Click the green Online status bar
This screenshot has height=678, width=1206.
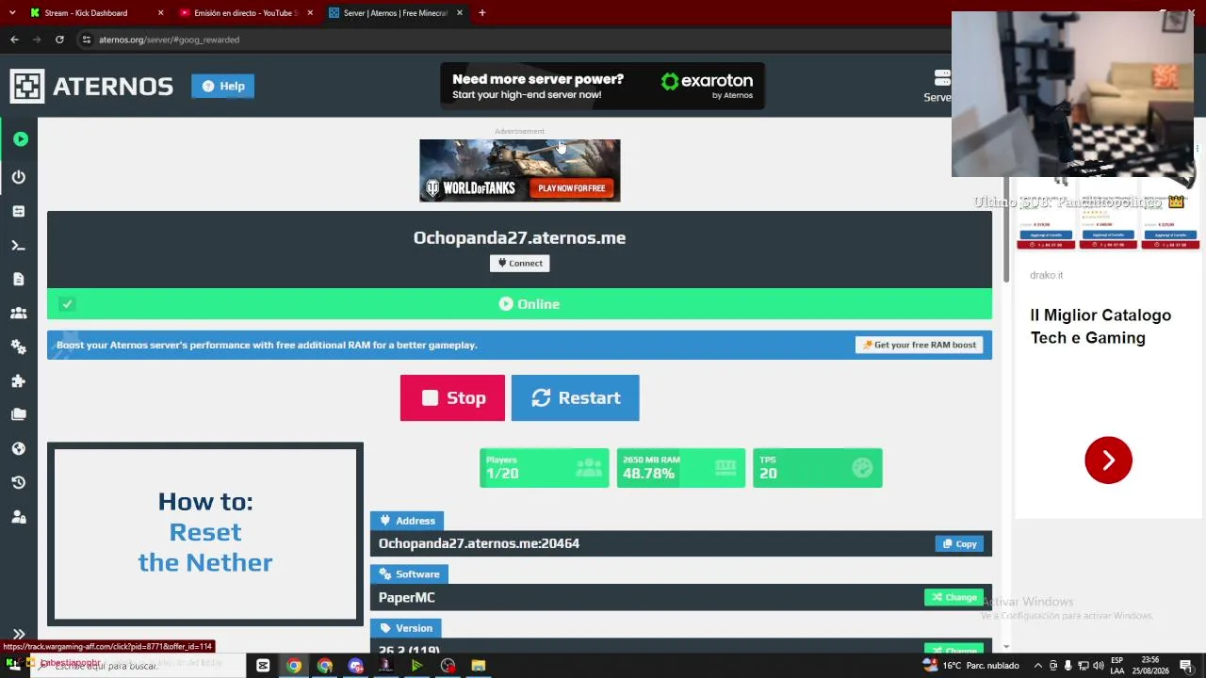[x=519, y=303]
